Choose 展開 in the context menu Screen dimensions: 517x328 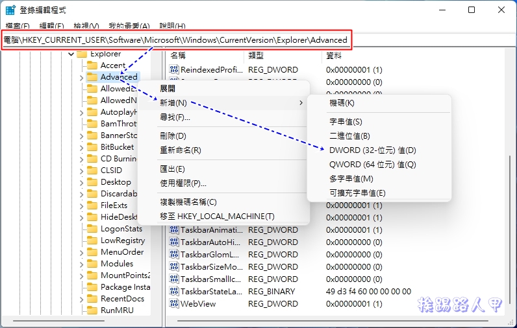(x=223, y=89)
